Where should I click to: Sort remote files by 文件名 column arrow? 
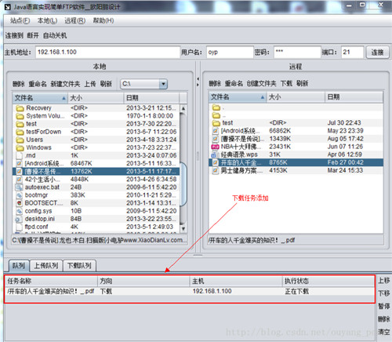pyautogui.click(x=263, y=97)
